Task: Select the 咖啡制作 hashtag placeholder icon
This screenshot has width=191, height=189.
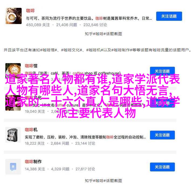Action: pos(13,167)
